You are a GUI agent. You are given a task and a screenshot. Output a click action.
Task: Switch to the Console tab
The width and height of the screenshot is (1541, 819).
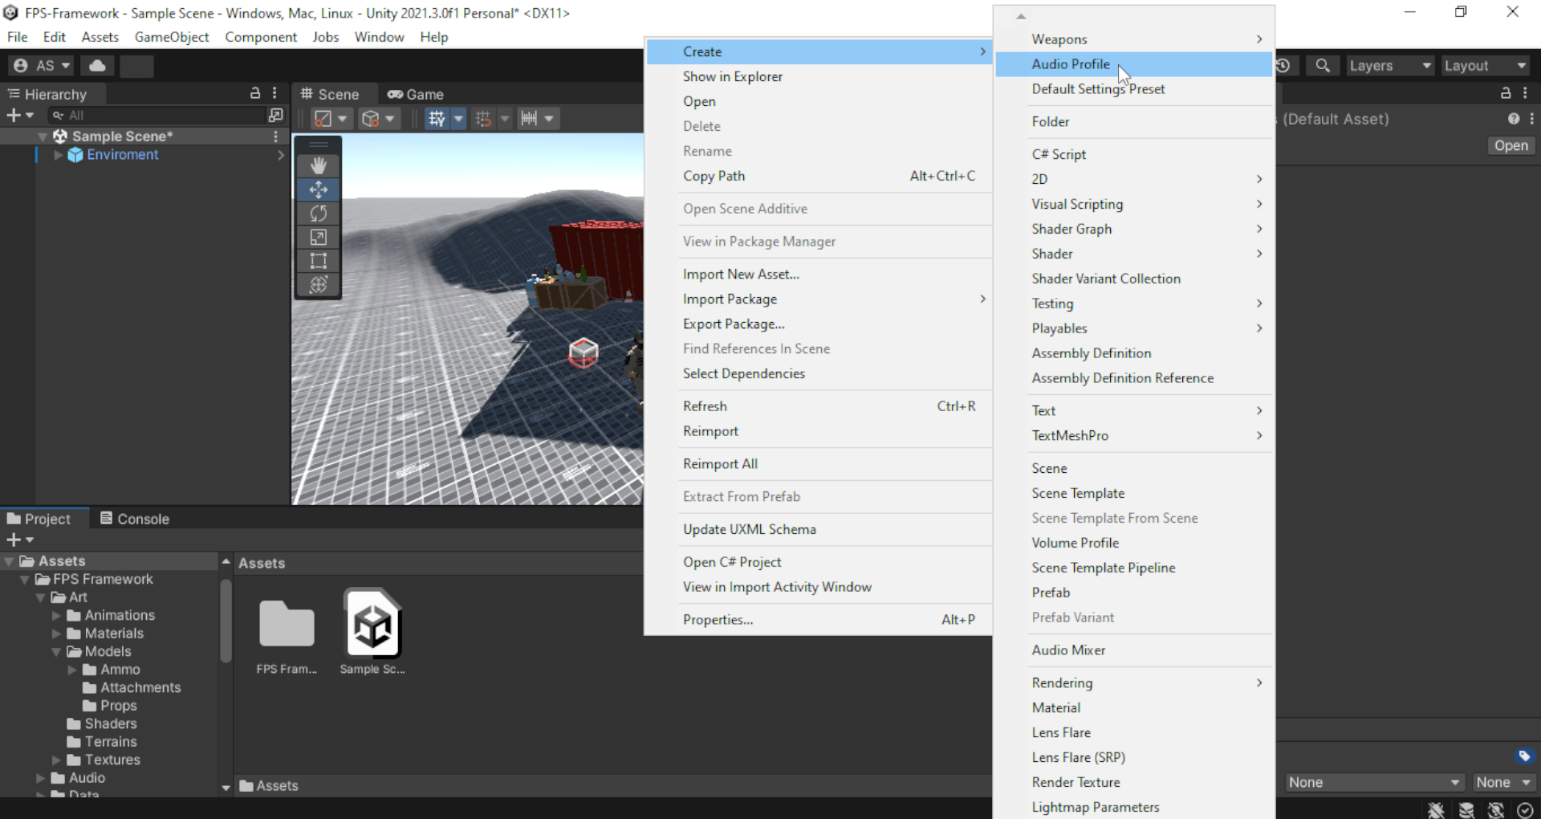point(134,519)
